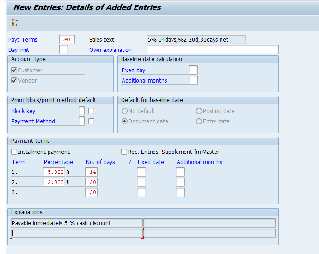Click term 2 Fixed date field

[141, 182]
